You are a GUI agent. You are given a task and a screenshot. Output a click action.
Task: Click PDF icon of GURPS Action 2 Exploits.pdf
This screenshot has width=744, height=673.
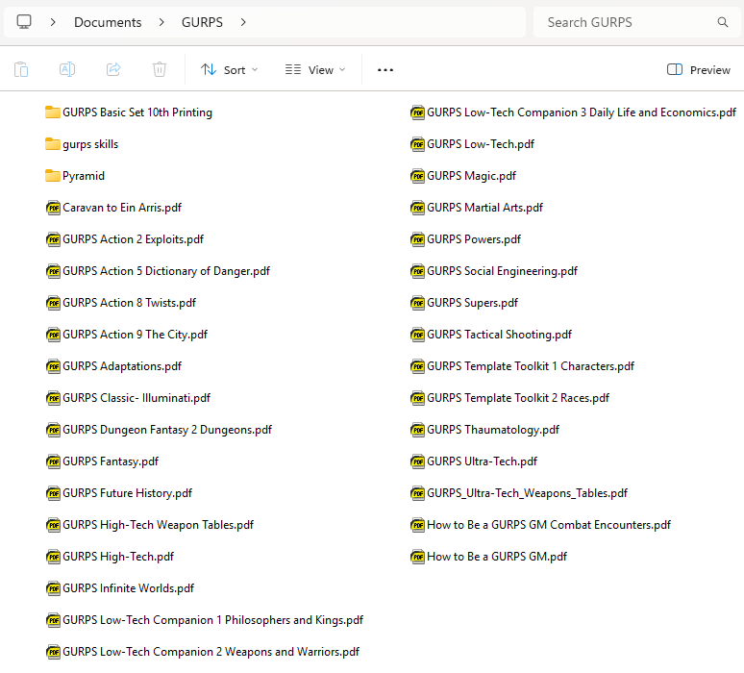pos(53,239)
